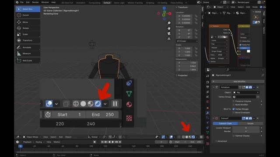Switch to Scripting workspace tab

coord(150,3)
